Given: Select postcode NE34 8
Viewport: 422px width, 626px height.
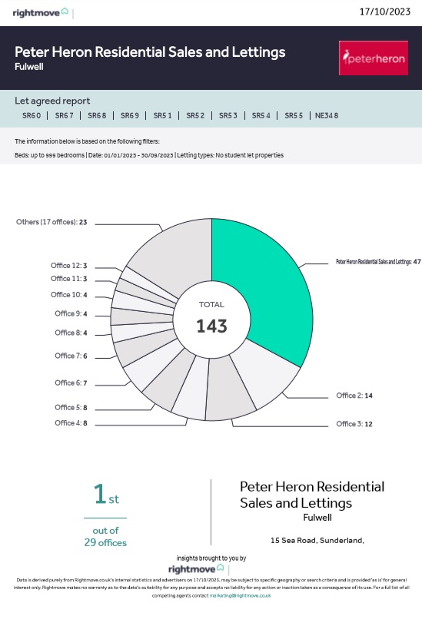Looking at the screenshot, I should pos(327,115).
